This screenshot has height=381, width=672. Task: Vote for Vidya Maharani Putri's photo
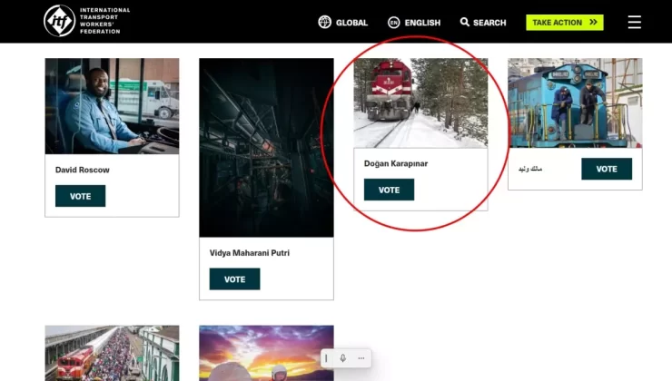point(234,279)
